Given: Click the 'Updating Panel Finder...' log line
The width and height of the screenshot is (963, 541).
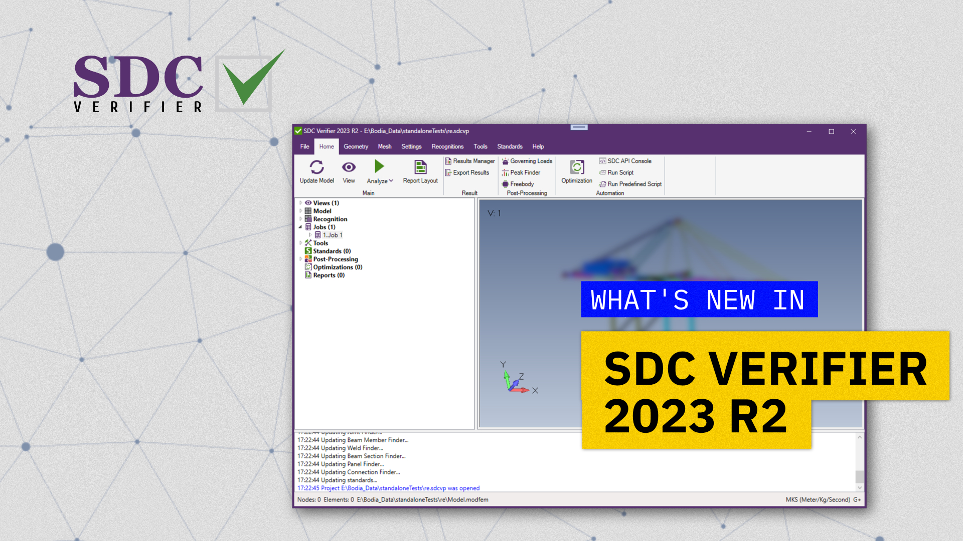Looking at the screenshot, I should tap(341, 464).
